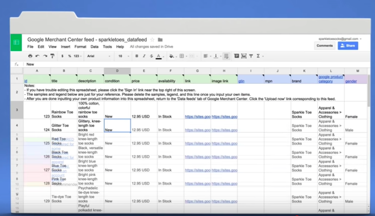Open the Insert menu

pos(66,46)
